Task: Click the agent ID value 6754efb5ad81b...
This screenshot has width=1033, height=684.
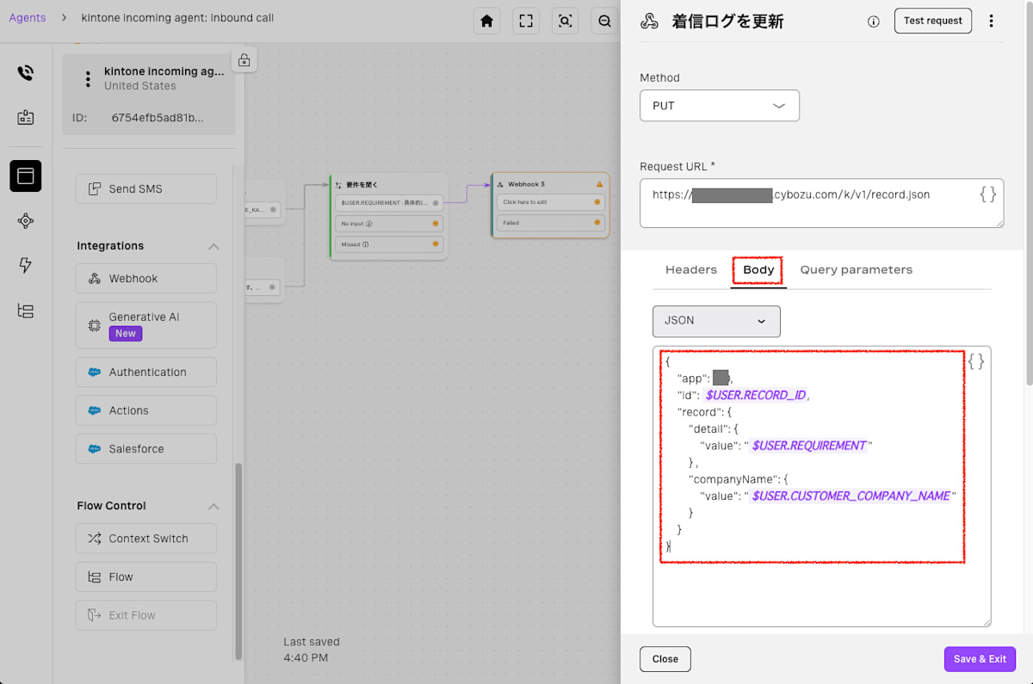Action: tap(158, 118)
